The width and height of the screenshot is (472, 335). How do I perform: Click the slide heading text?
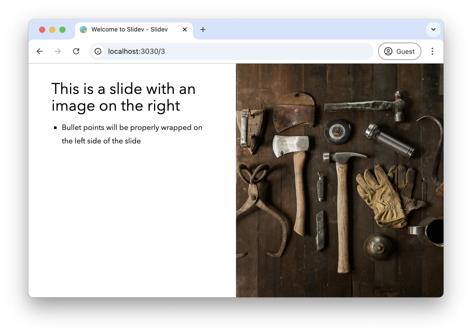[x=123, y=97]
